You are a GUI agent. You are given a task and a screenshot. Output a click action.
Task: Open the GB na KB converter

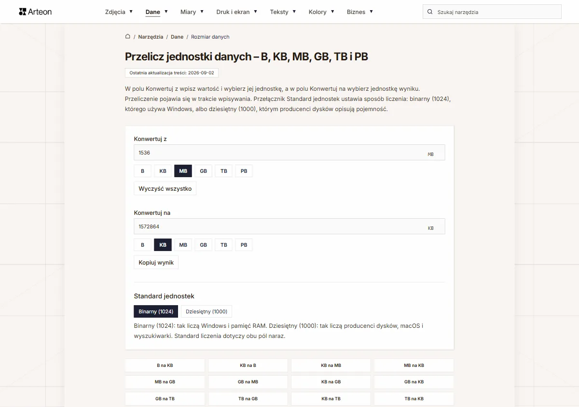pyautogui.click(x=414, y=382)
